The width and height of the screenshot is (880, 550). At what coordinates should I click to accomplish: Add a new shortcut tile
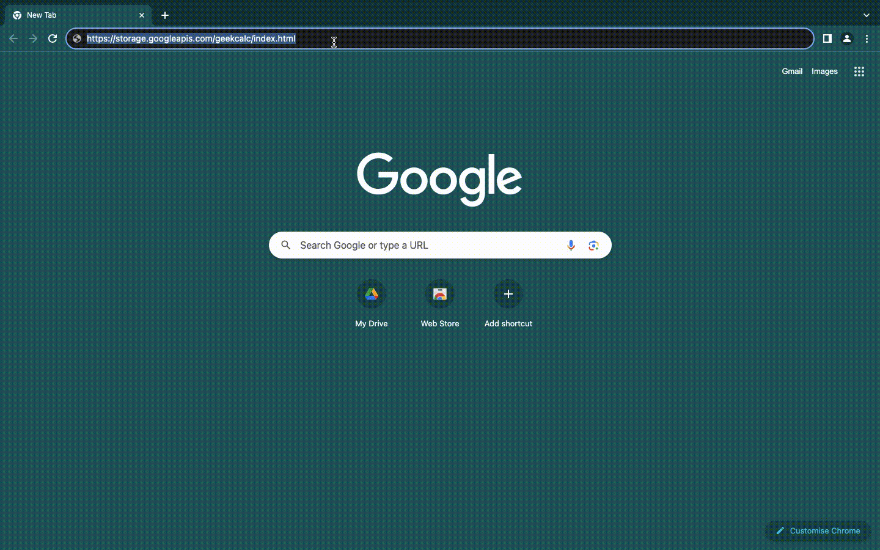[508, 304]
